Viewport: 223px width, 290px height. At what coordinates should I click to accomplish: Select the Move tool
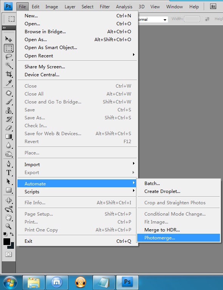pos(9,39)
